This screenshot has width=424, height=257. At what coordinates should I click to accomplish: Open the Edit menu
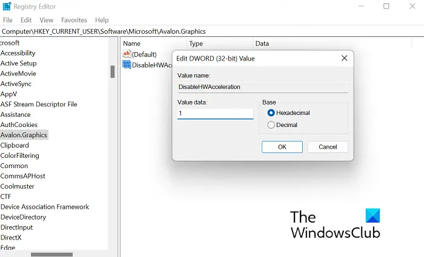(x=26, y=20)
